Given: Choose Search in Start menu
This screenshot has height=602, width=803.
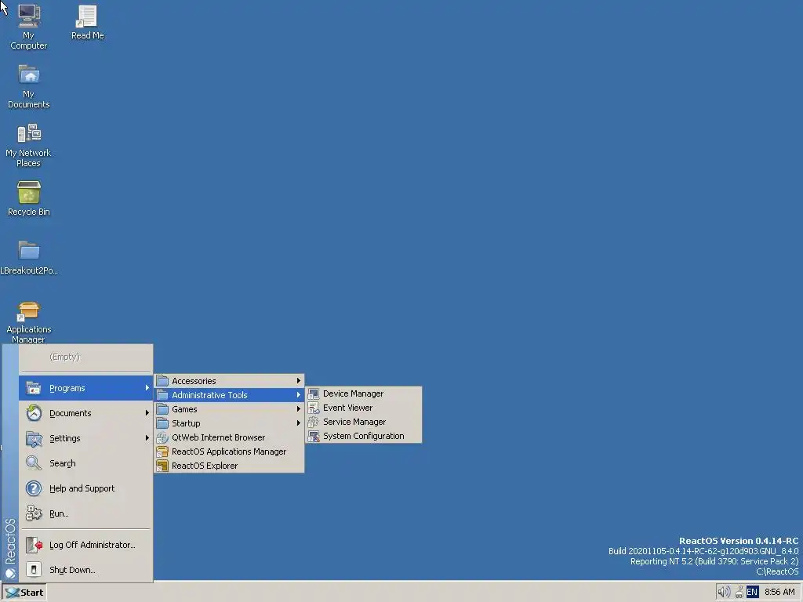Looking at the screenshot, I should (85, 463).
